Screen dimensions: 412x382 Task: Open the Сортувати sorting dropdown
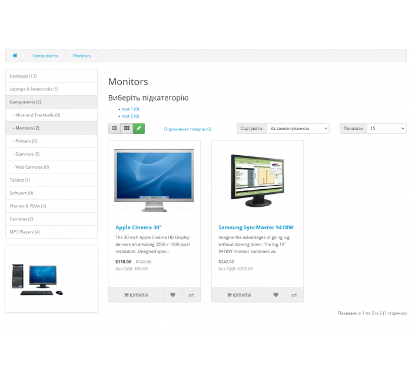coord(298,129)
